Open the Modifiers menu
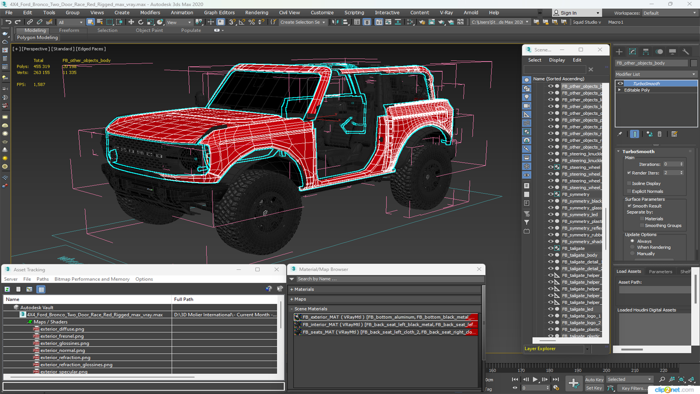Viewport: 700px width, 394px height. point(150,12)
